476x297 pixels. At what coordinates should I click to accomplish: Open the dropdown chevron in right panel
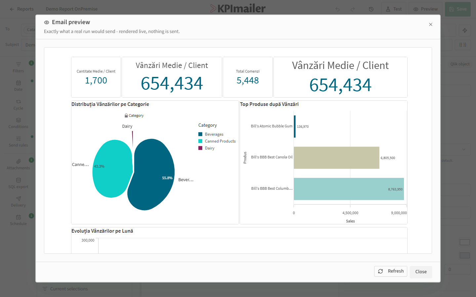point(464,149)
